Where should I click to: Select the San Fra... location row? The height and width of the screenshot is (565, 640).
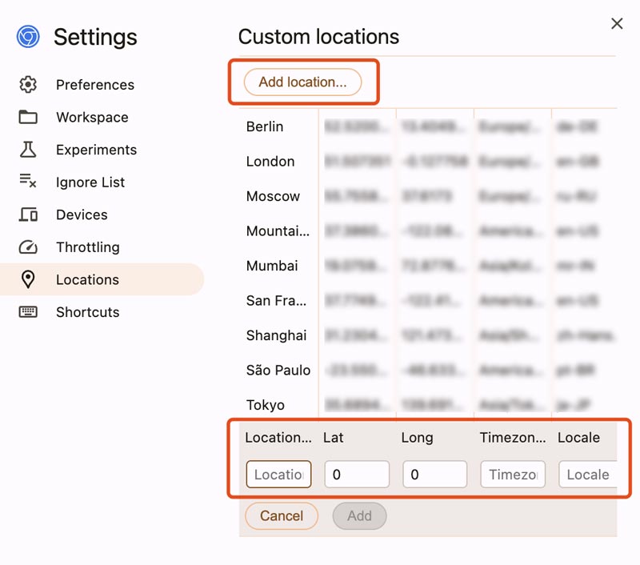pyautogui.click(x=428, y=300)
